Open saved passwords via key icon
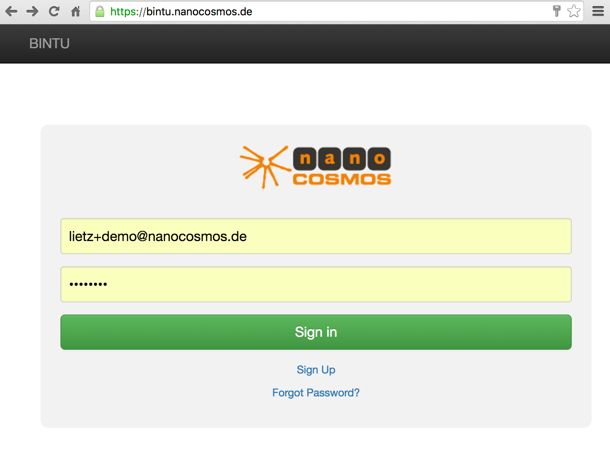 click(556, 11)
